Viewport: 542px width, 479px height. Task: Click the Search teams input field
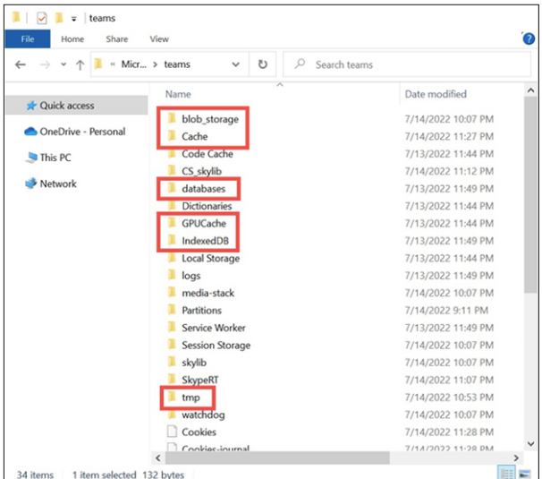pos(407,64)
